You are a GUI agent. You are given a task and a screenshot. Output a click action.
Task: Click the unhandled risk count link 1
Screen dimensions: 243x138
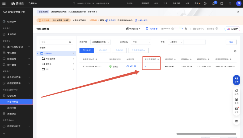tap(146, 66)
